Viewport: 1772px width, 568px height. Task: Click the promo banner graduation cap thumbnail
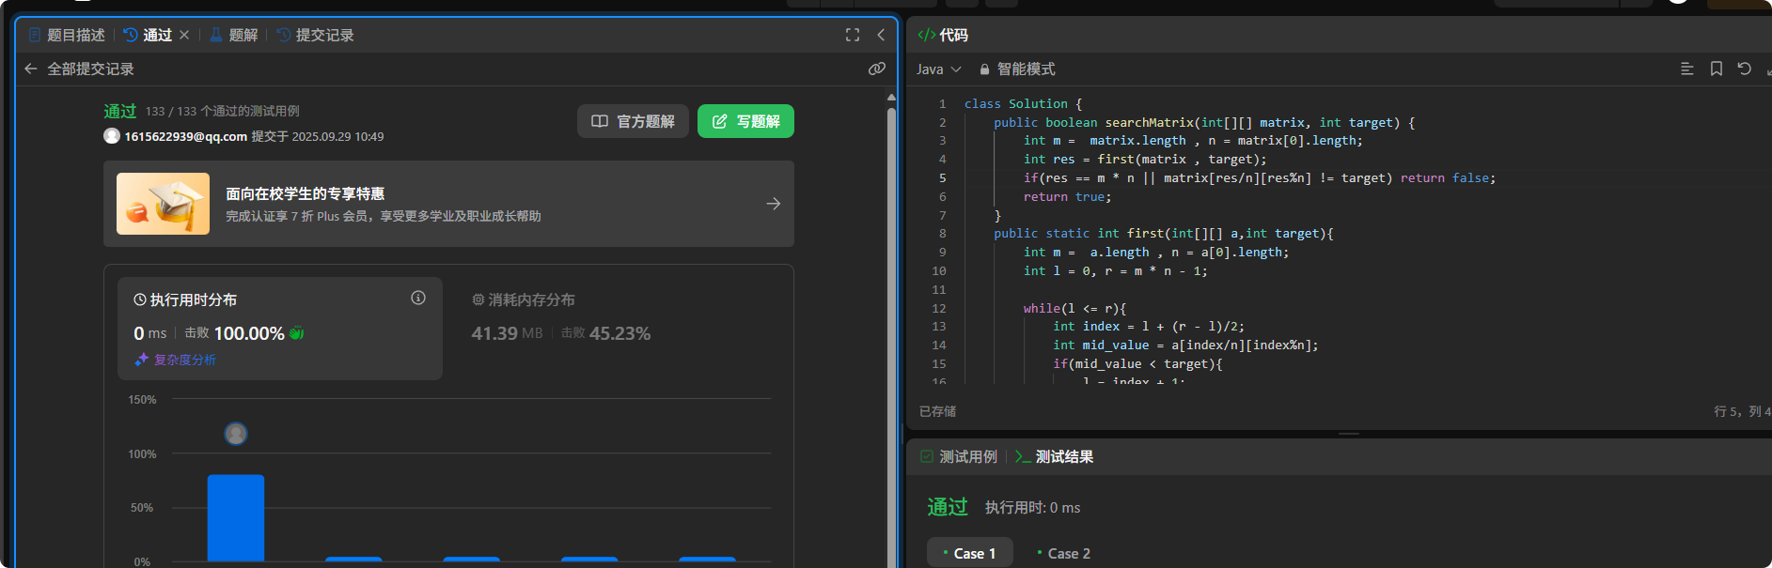click(x=163, y=204)
